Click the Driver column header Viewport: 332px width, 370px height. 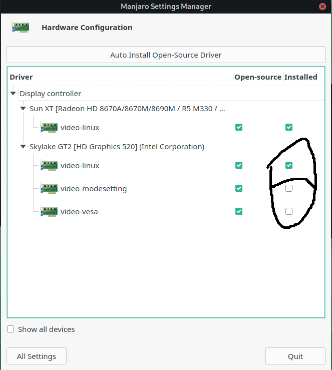pos(21,77)
